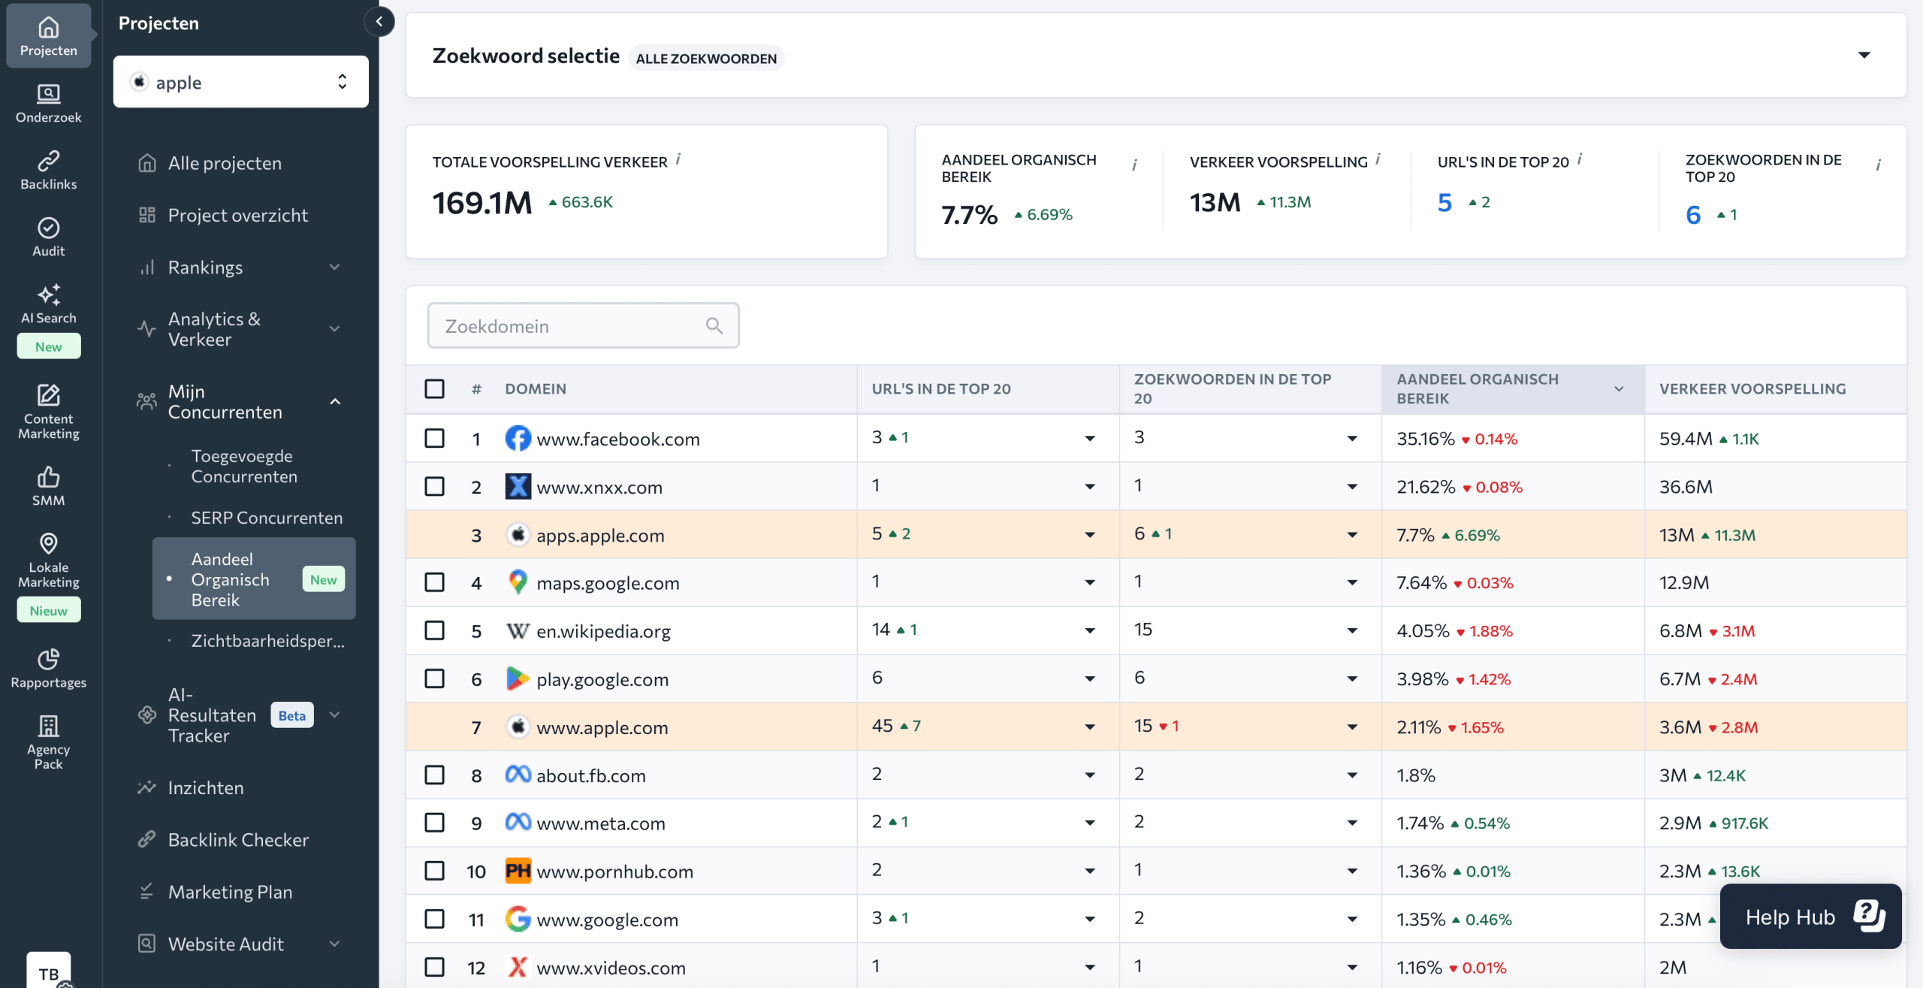
Task: Show info for Zoekwoorden in de Top 20 card
Action: click(x=1878, y=165)
